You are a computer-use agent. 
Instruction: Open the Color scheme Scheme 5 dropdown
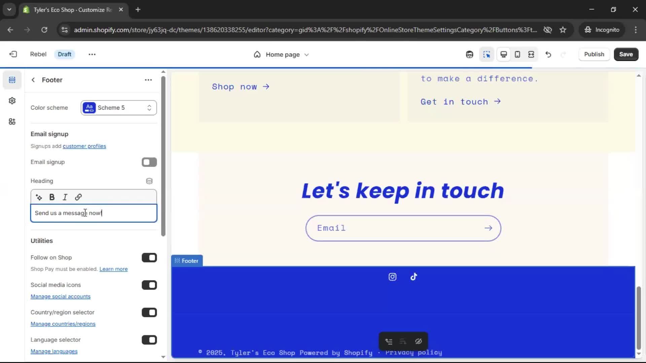tap(118, 108)
